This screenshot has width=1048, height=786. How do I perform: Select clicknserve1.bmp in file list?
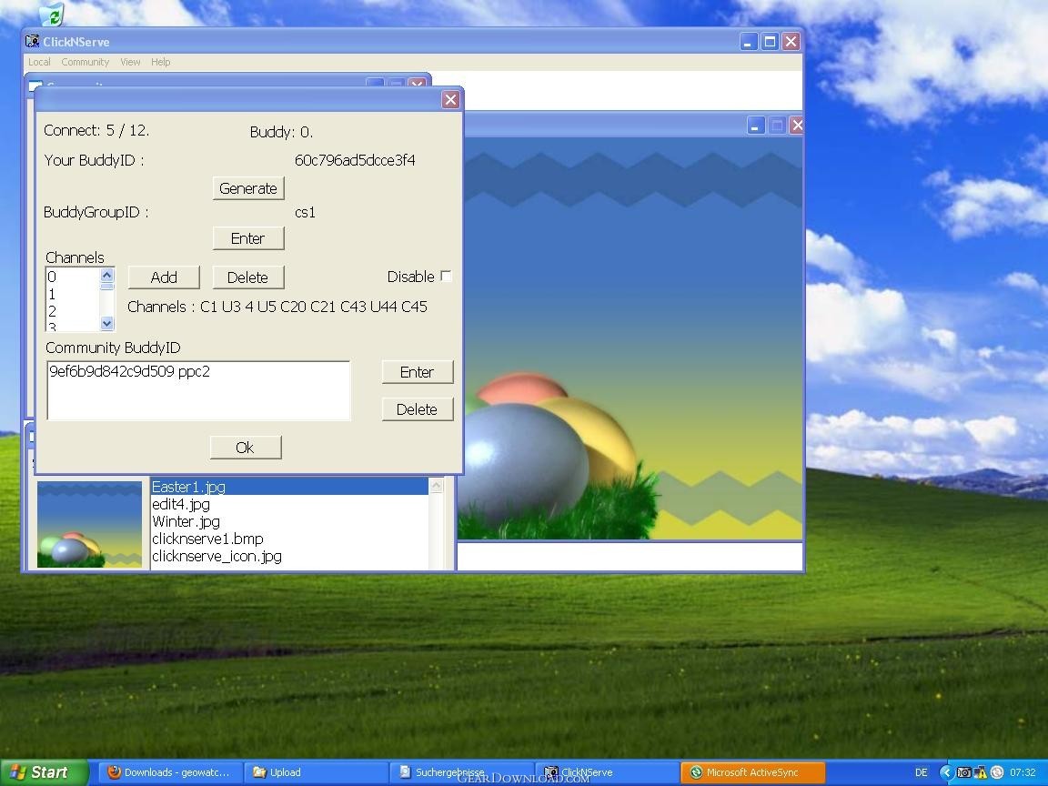289,539
